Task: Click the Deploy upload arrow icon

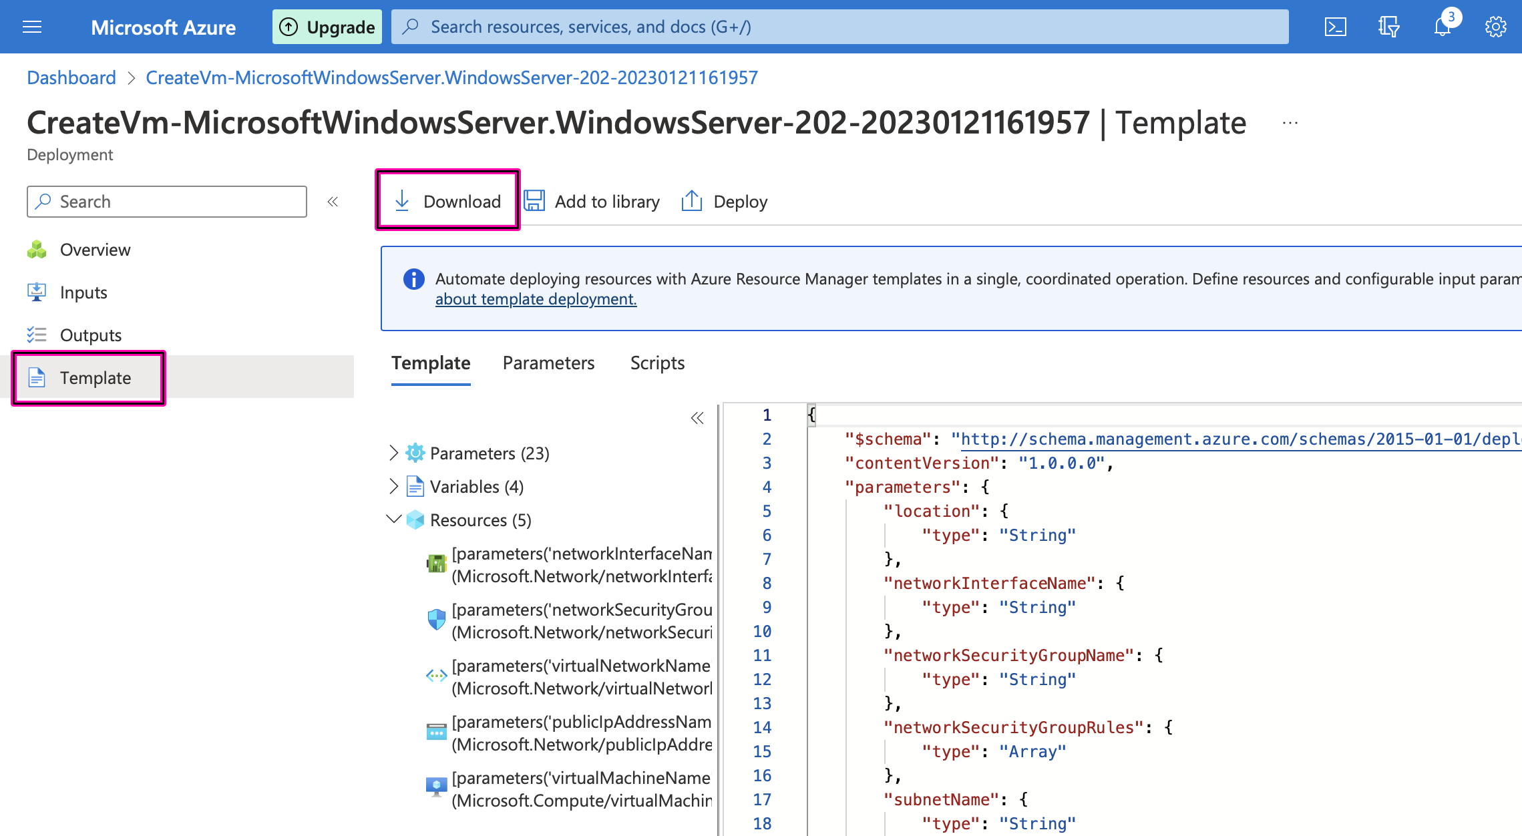Action: (692, 201)
